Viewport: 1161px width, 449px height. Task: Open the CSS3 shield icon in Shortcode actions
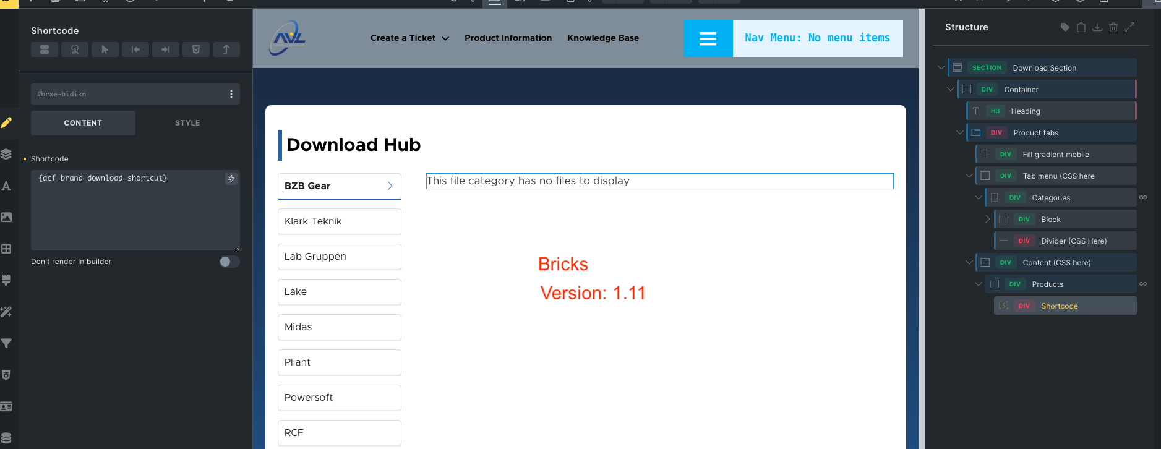pyautogui.click(x=196, y=49)
